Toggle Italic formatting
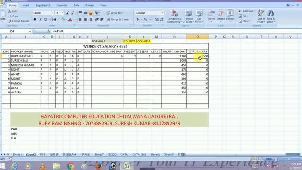302x170 pixels. click(40, 19)
